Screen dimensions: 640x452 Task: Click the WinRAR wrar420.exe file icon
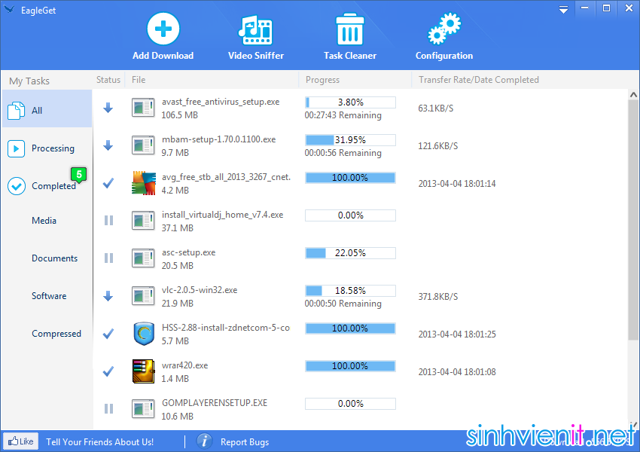point(143,371)
